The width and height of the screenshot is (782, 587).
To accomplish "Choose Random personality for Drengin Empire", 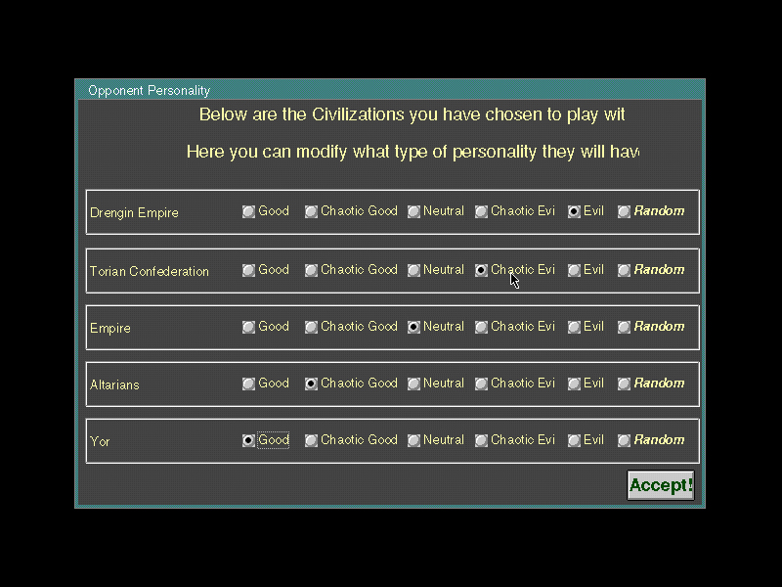I will pos(624,211).
